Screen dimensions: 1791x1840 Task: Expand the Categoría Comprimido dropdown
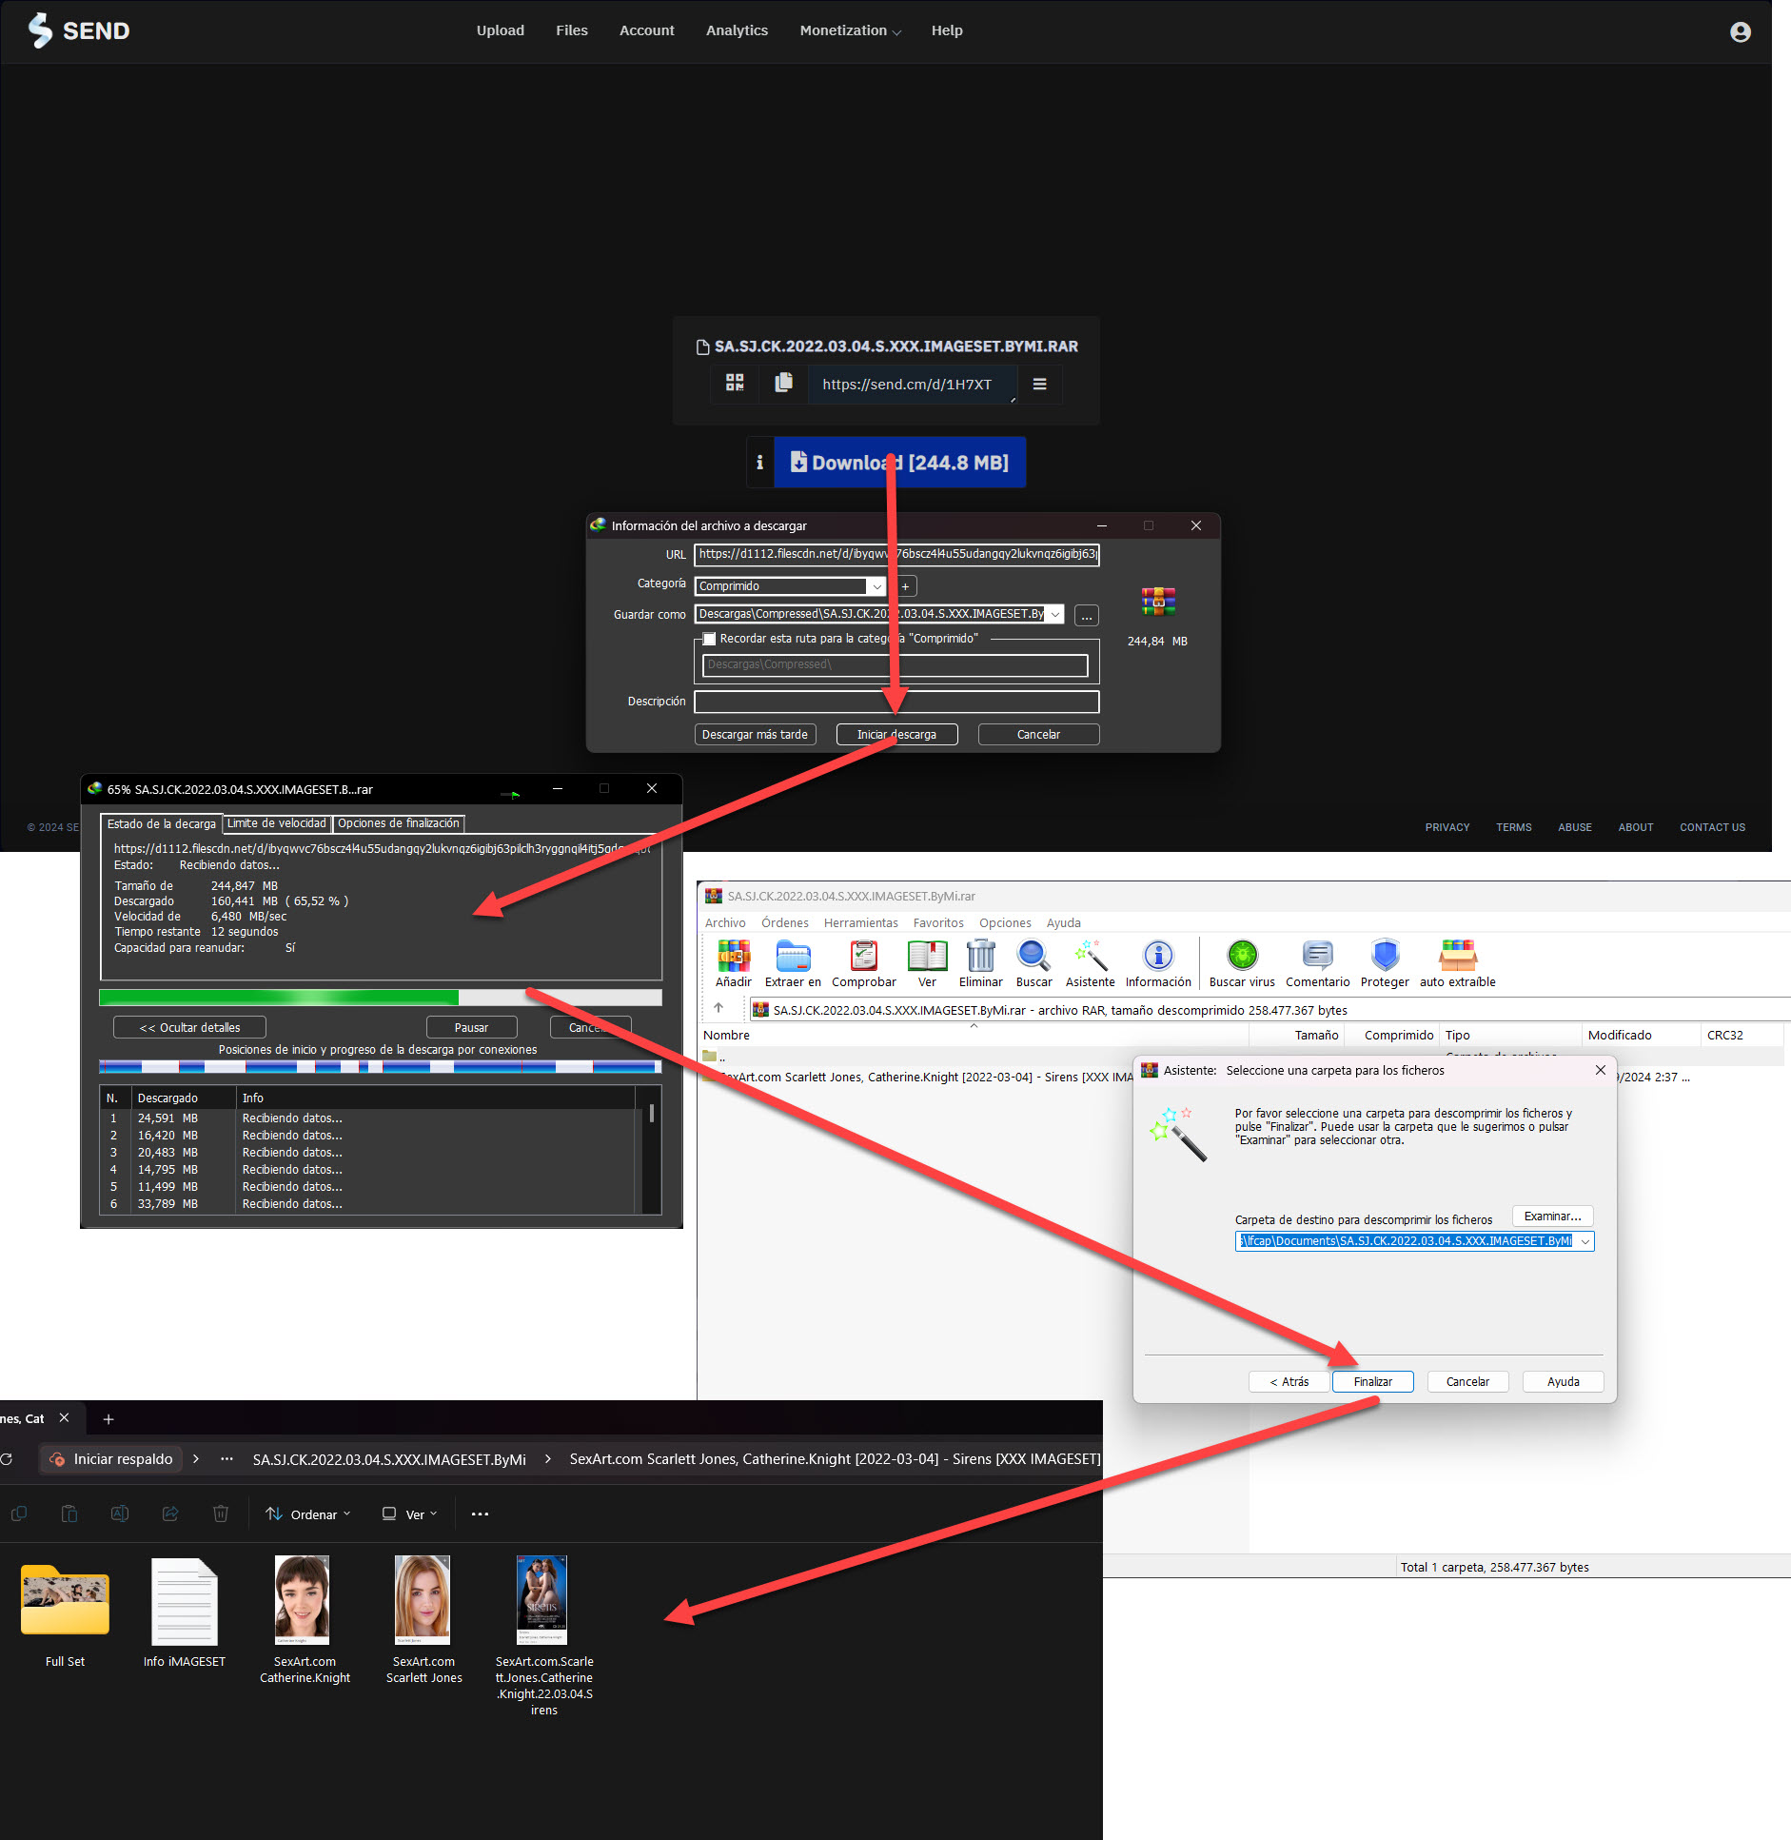click(876, 586)
